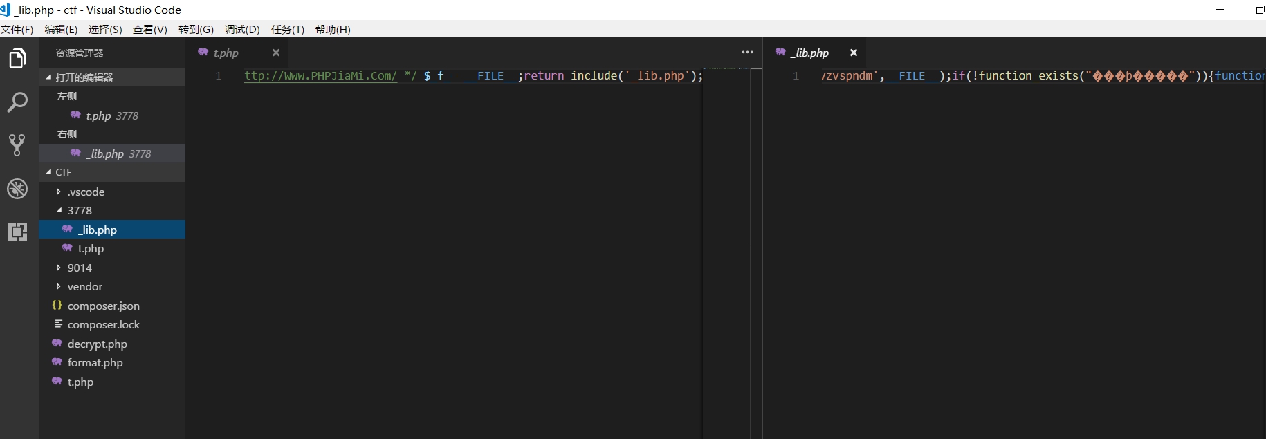
Task: Open decrypt.php in the file tree
Action: point(112,344)
